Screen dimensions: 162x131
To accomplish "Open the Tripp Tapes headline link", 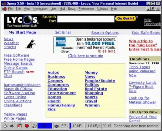I will [x=139, y=67].
